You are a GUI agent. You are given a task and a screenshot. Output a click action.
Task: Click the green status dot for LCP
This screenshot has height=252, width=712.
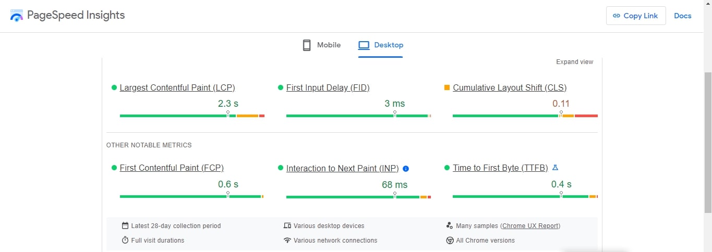click(x=114, y=87)
